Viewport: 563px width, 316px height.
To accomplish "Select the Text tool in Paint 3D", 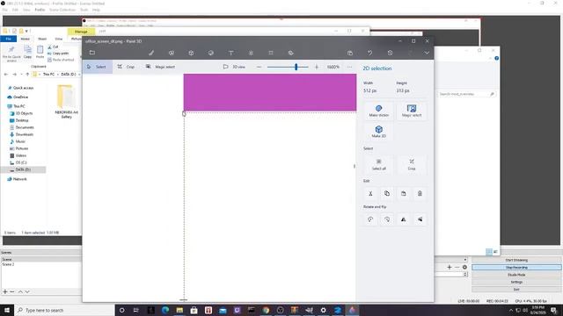I will [x=230, y=53].
